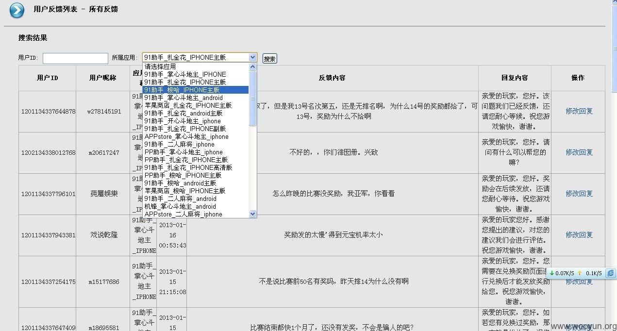Select 91助手_二人麻将_iphone option
Screen dimensions: 617x331
tap(196, 144)
